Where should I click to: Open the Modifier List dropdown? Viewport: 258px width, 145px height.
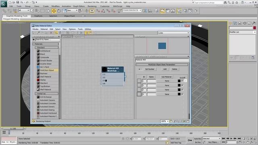click(243, 32)
